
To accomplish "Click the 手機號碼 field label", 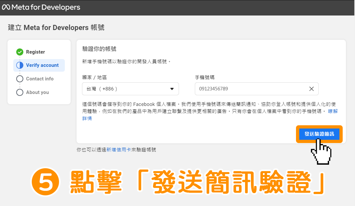I will 205,77.
